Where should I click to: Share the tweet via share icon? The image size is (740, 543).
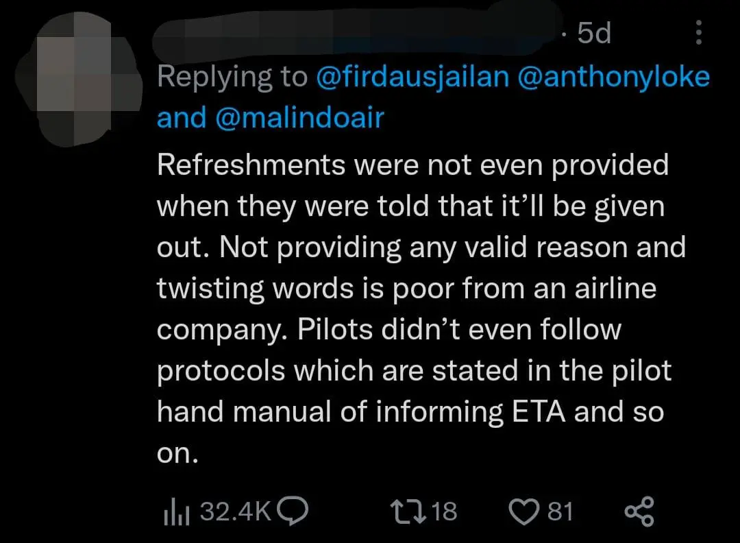pos(640,512)
